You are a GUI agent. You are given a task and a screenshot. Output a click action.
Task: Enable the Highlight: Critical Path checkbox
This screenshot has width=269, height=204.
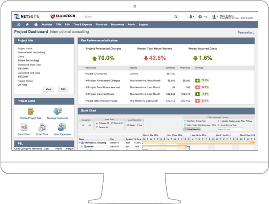[x=185, y=120]
